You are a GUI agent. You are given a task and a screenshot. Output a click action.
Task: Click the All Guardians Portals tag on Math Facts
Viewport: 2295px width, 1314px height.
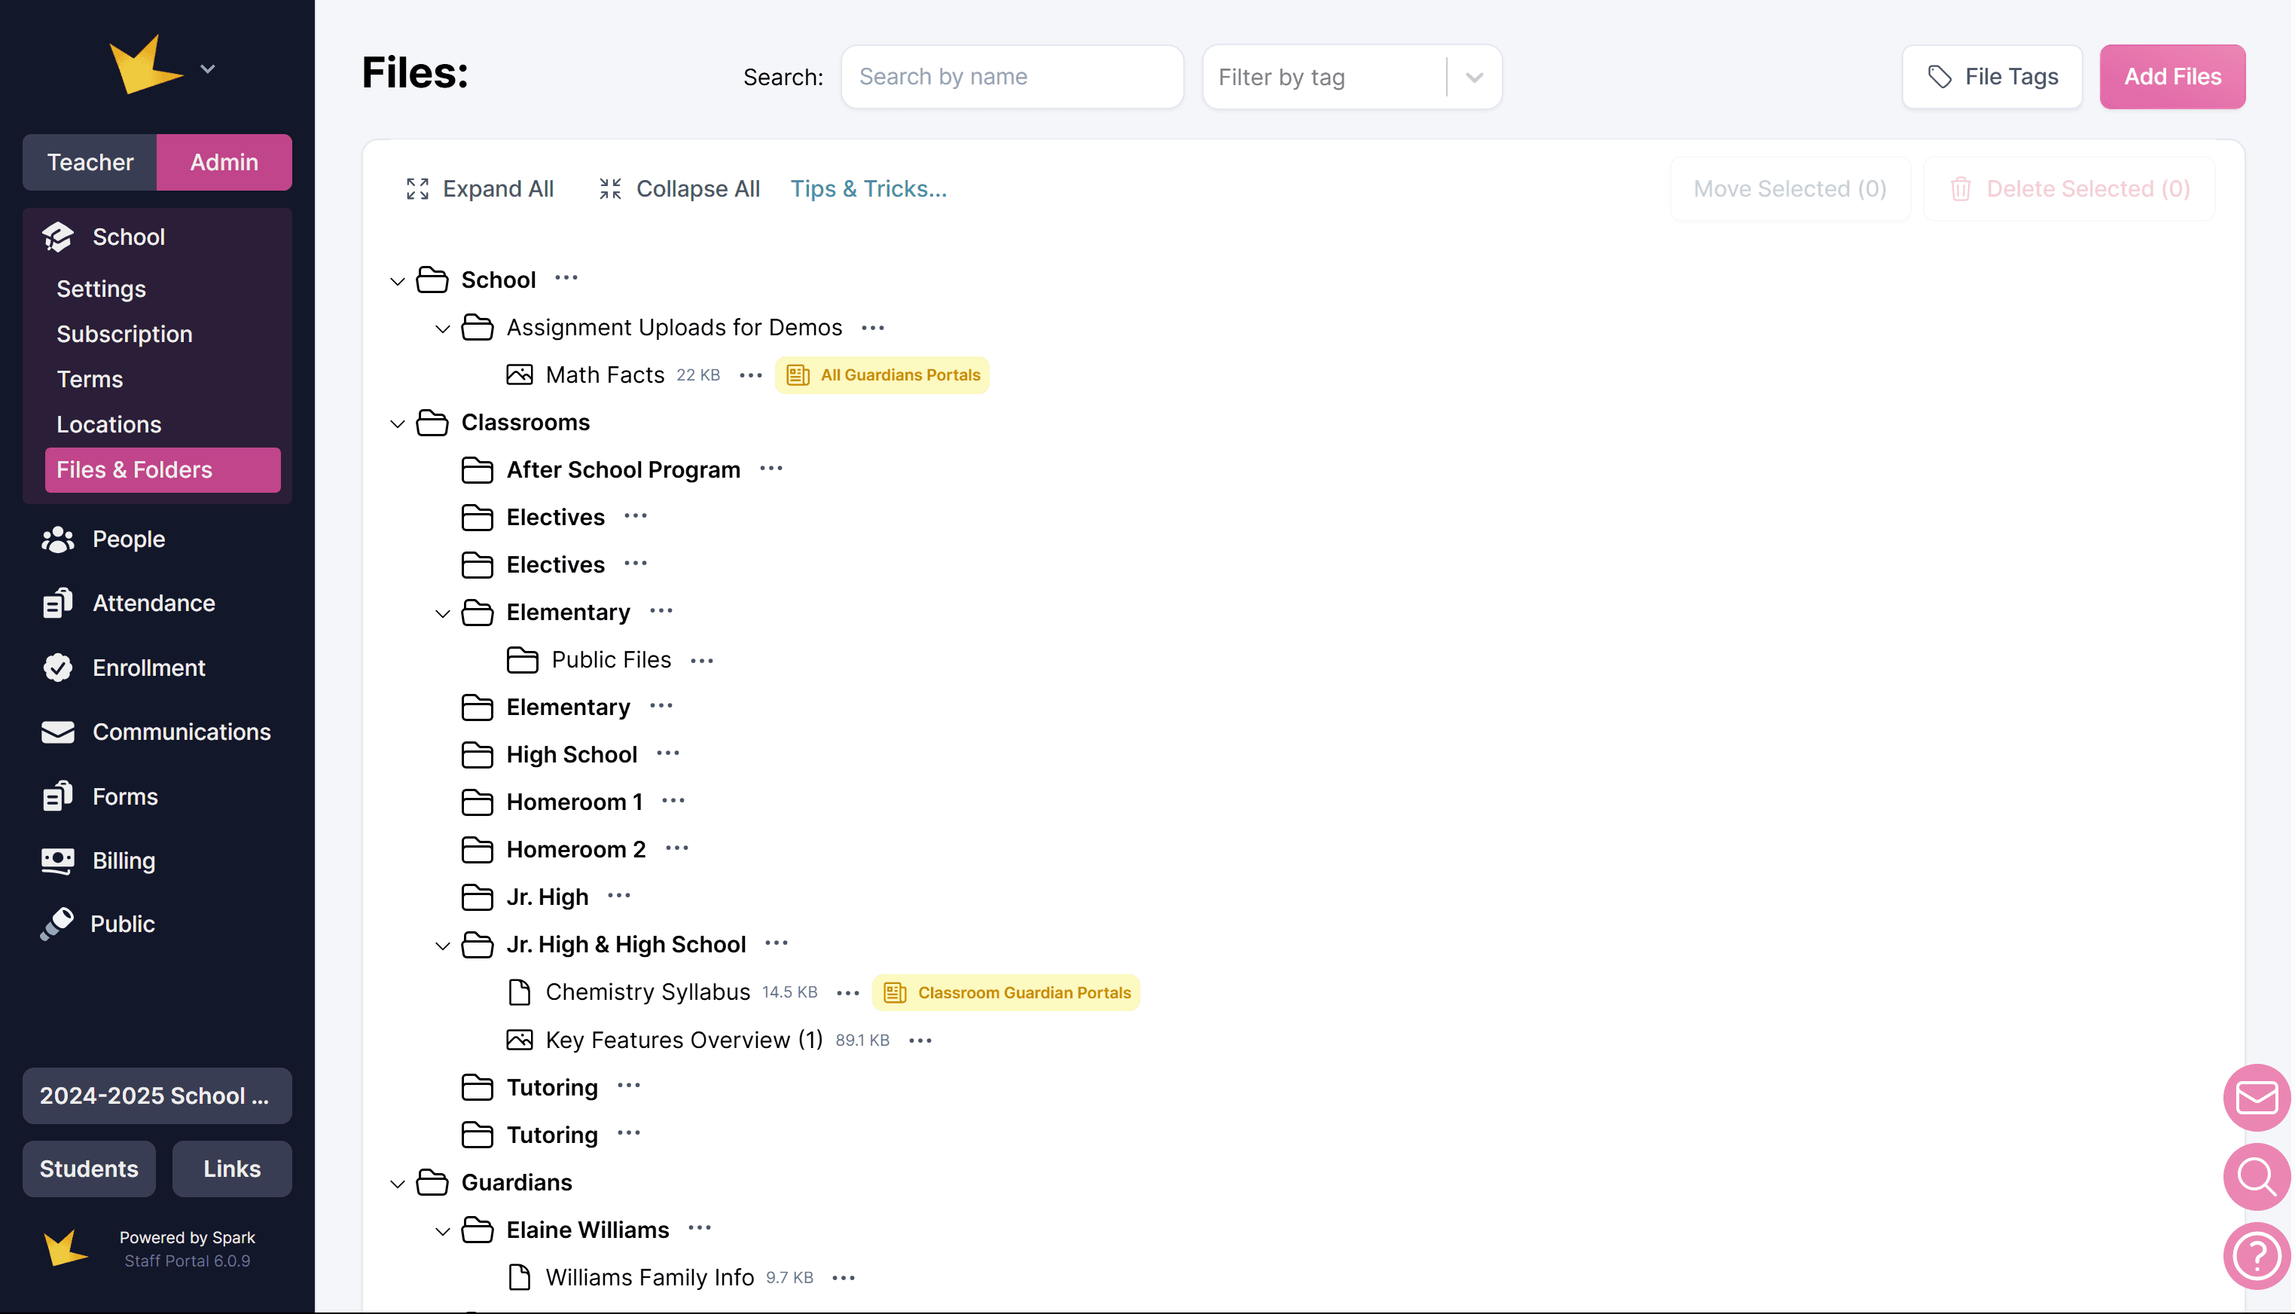click(x=882, y=374)
